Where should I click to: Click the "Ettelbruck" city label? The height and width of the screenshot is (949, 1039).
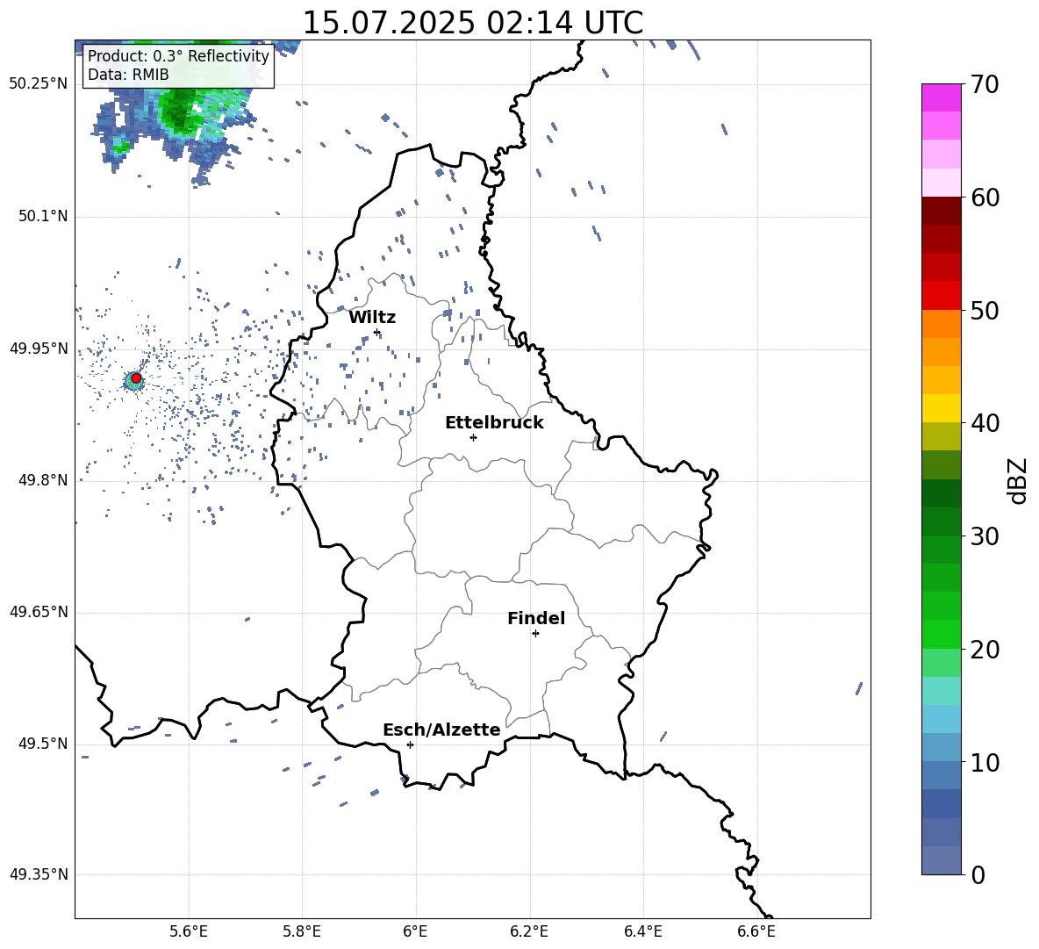(494, 423)
